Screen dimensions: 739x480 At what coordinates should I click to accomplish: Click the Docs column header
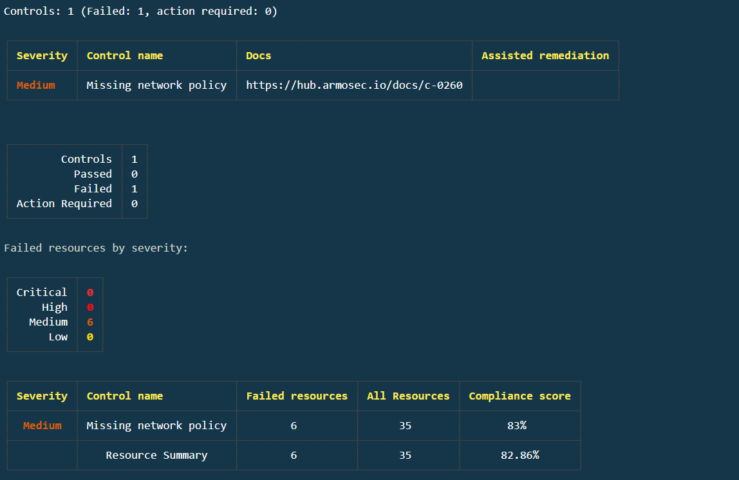point(258,55)
